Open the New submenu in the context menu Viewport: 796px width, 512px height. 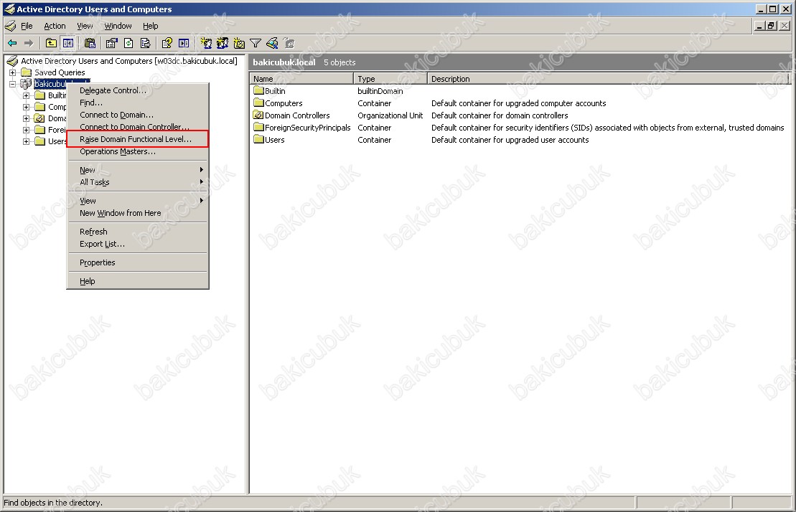tap(138, 170)
